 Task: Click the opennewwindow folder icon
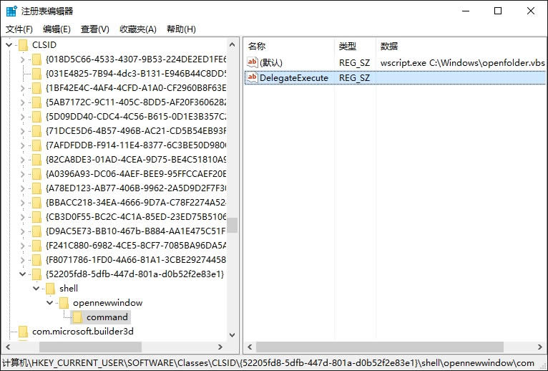pos(64,303)
